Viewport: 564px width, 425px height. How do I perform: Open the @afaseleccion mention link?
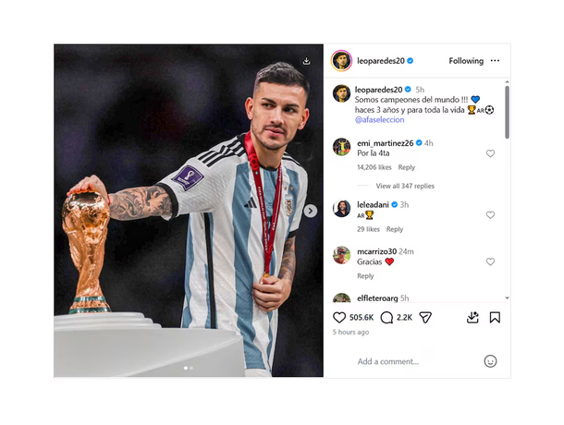(x=379, y=120)
